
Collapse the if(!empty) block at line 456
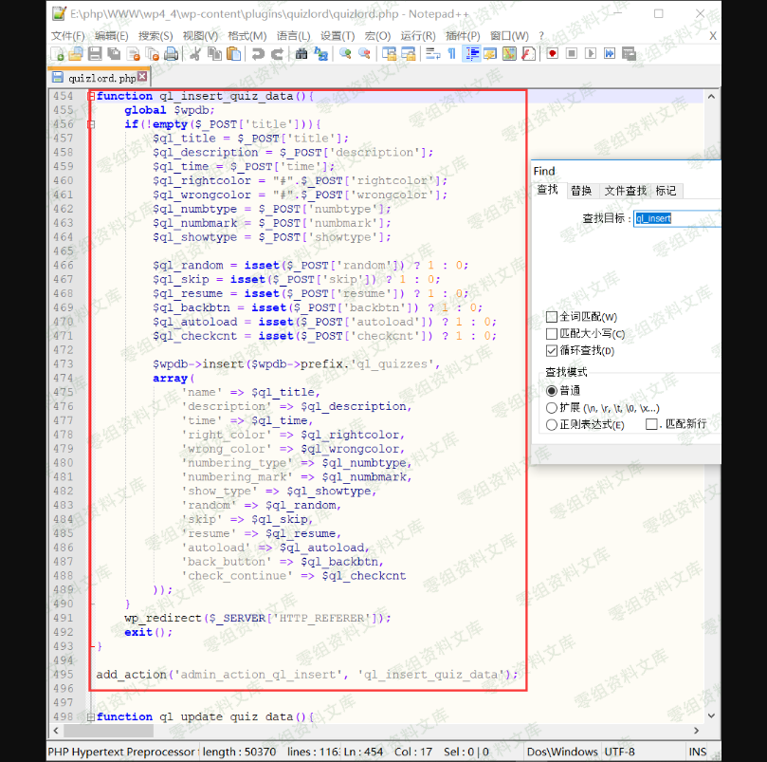tap(91, 124)
